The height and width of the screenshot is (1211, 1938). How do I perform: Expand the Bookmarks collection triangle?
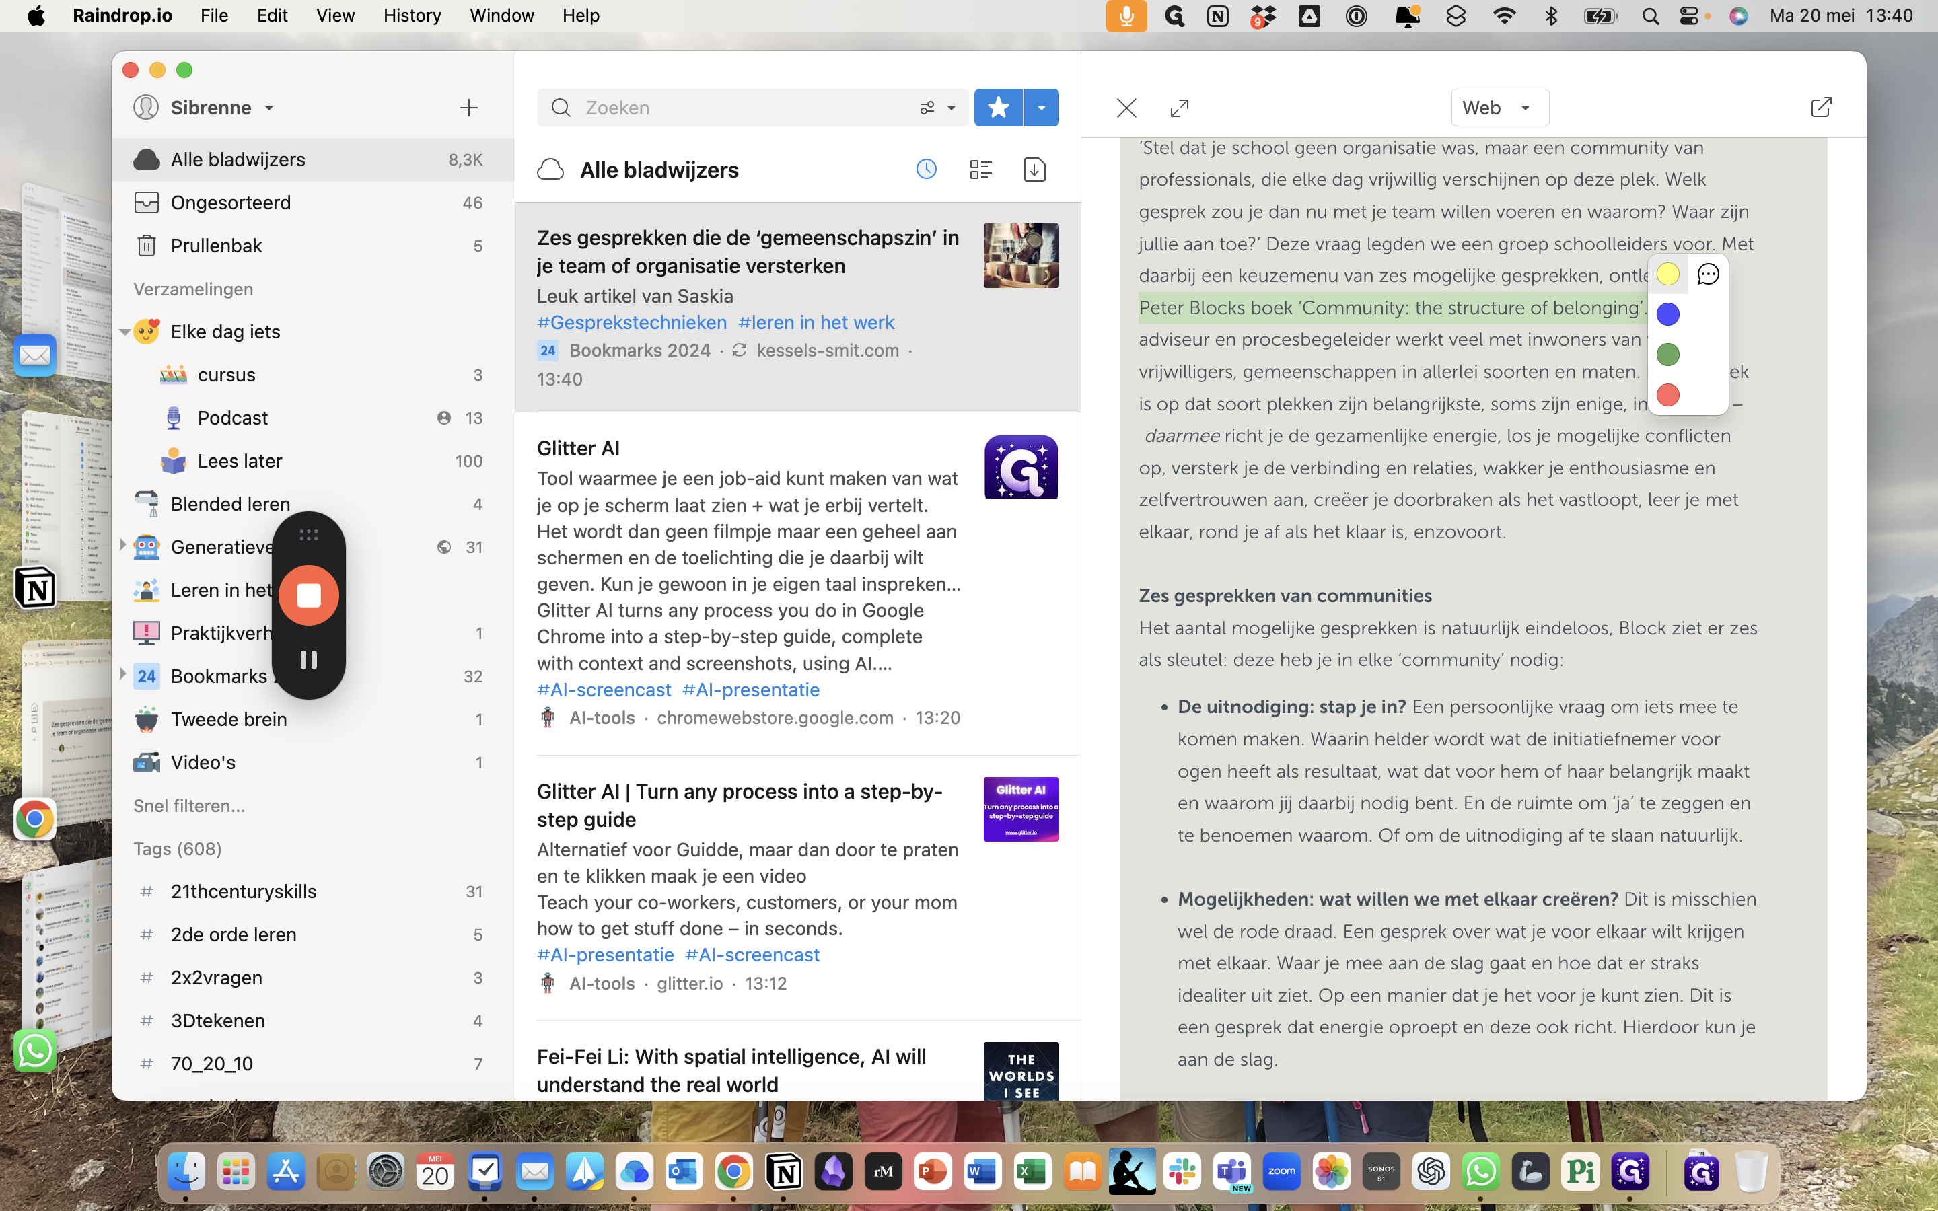pyautogui.click(x=122, y=674)
